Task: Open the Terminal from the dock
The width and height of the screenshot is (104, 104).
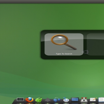Action: [20, 99]
